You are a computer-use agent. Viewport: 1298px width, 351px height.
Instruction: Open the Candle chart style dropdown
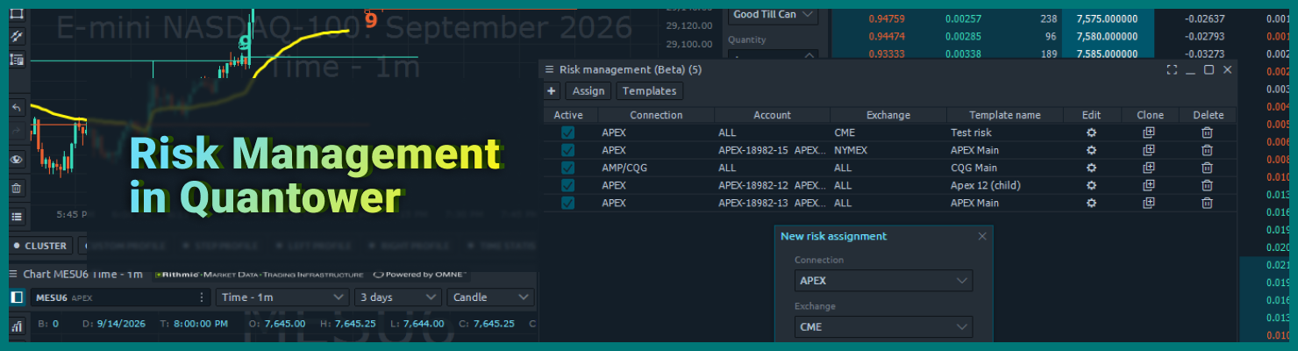(489, 297)
